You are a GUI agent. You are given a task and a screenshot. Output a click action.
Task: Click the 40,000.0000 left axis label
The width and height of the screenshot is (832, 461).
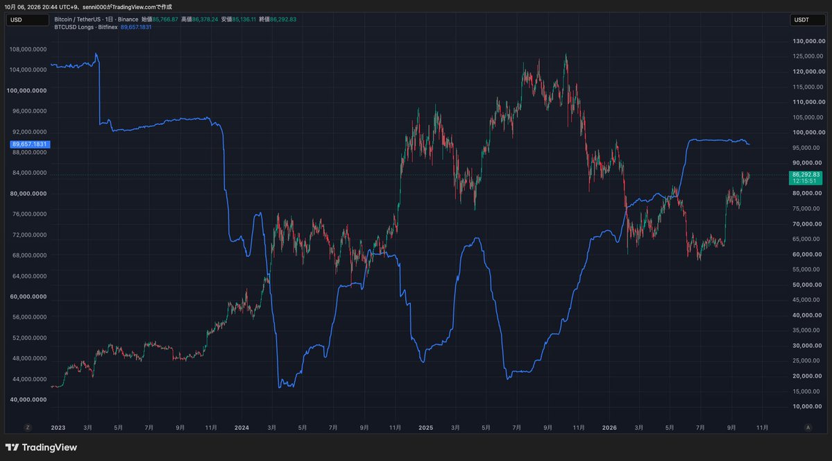28,400
